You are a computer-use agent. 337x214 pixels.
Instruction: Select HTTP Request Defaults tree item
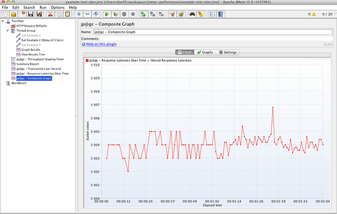[31, 26]
